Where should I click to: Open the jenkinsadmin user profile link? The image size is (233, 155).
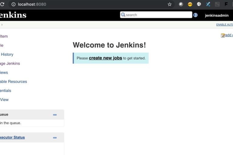217,15
